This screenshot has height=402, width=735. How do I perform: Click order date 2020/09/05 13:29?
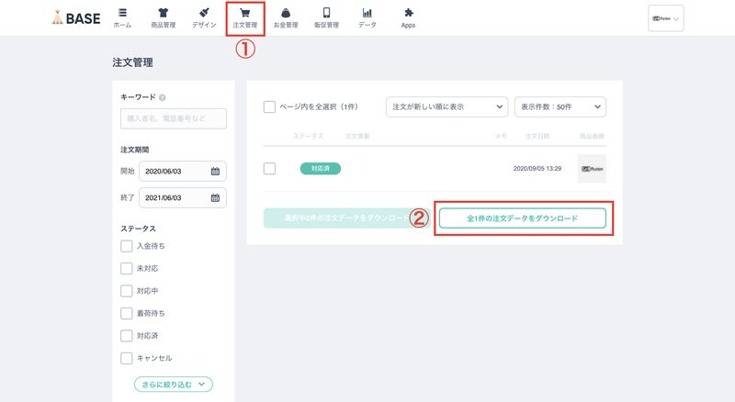pos(537,168)
